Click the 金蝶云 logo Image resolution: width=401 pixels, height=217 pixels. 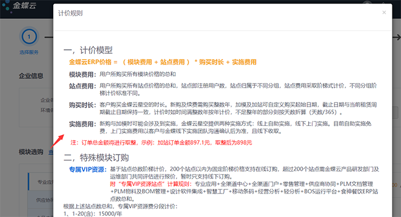tap(19, 6)
